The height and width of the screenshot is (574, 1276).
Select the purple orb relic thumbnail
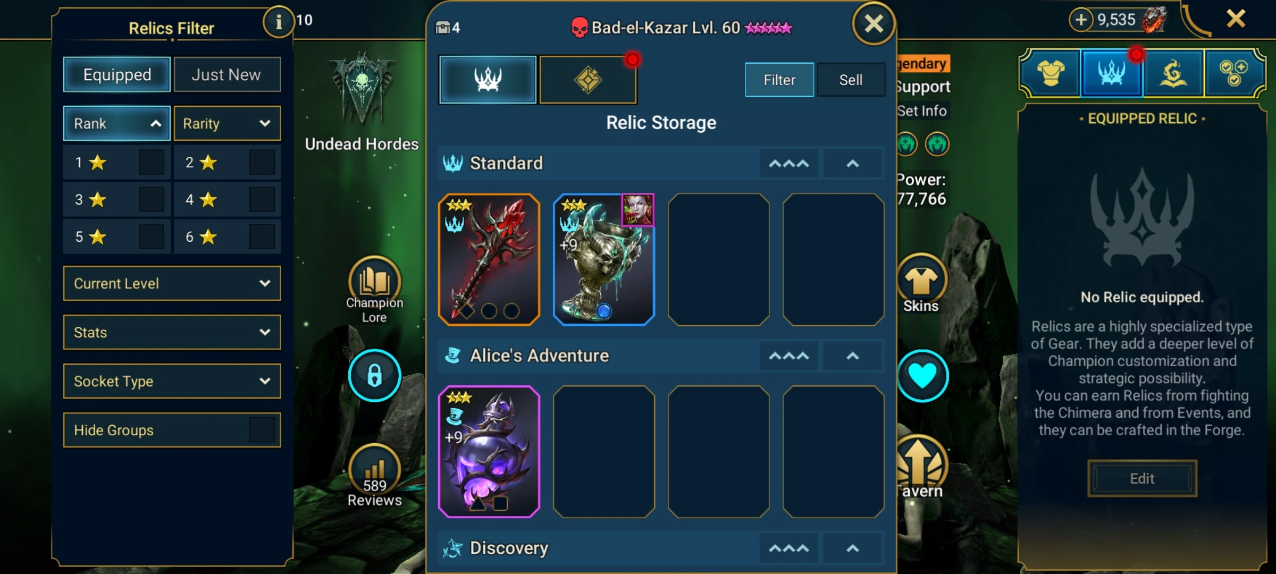[x=489, y=452]
